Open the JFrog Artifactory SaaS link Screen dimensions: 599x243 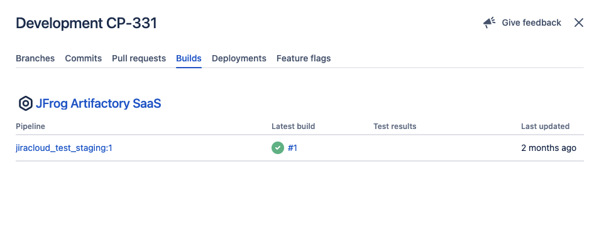98,103
